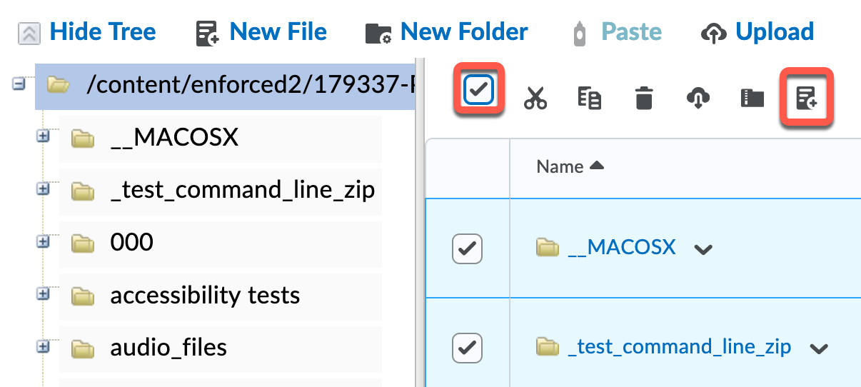Collapse the root content folder node

[x=18, y=84]
